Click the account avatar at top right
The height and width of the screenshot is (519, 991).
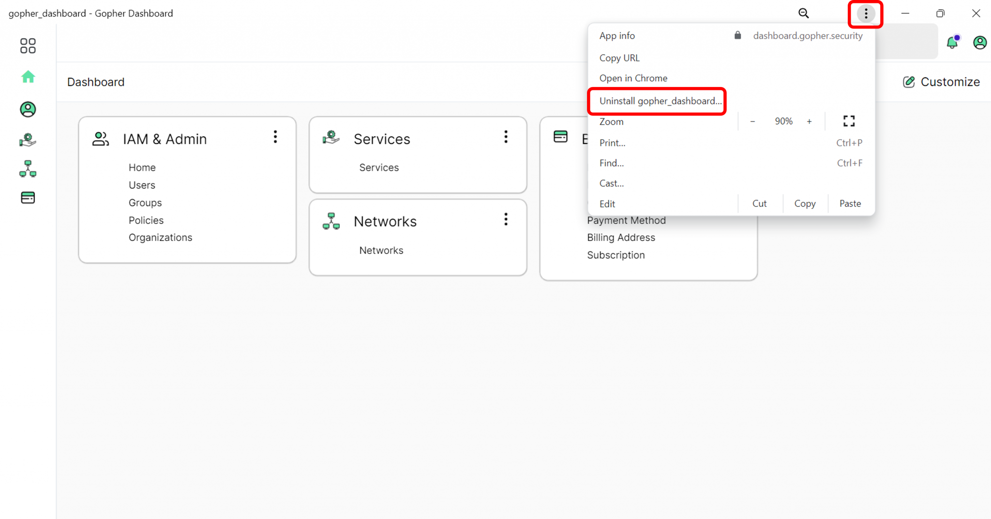pyautogui.click(x=979, y=43)
